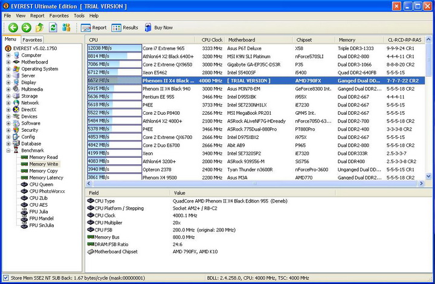Click the horizontal scrollbar right arrow
Image resolution: width=435 pixels, height=284 pixels.
[422, 183]
